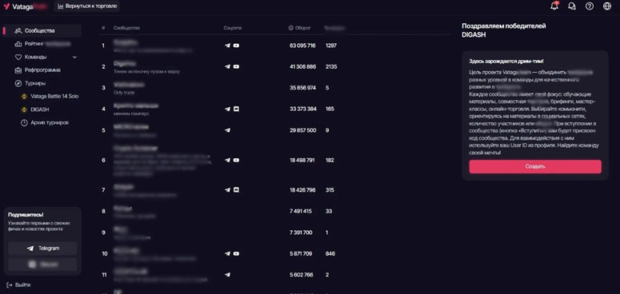
Task: Open YouTube icon for row 10 community
Action: coord(236,254)
